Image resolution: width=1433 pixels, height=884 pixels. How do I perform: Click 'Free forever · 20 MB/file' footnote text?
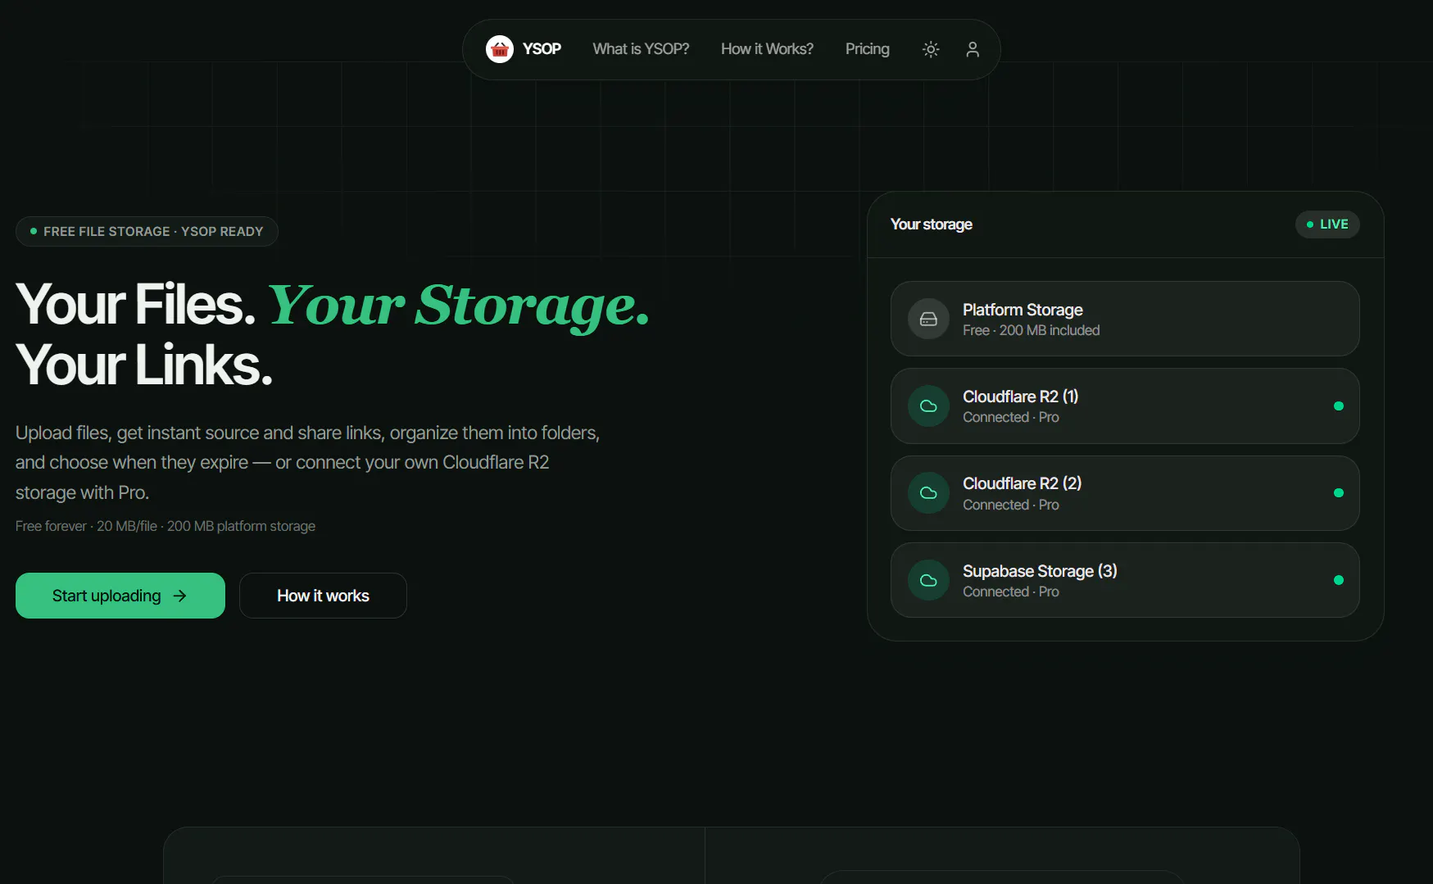(x=86, y=526)
